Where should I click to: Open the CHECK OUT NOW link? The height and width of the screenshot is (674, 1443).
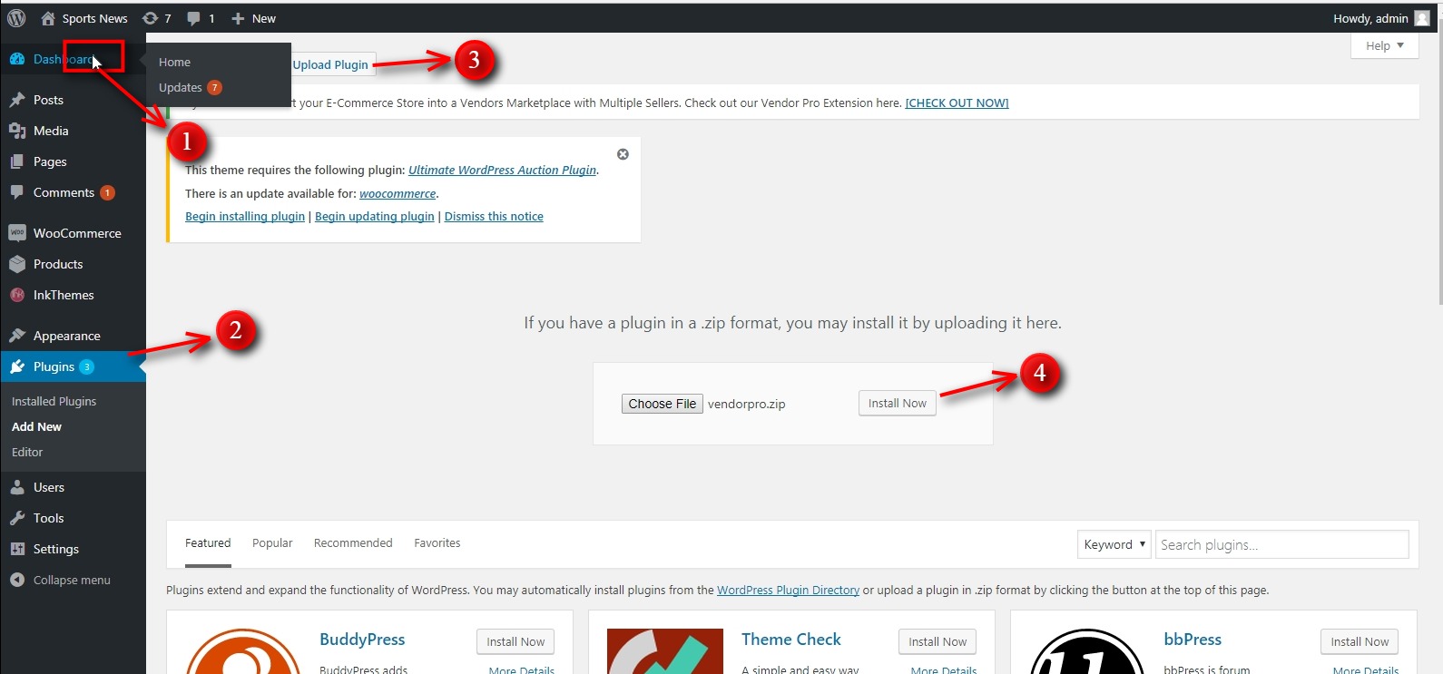point(957,103)
